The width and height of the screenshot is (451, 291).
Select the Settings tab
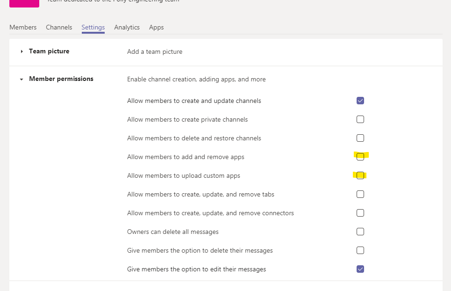(x=93, y=27)
